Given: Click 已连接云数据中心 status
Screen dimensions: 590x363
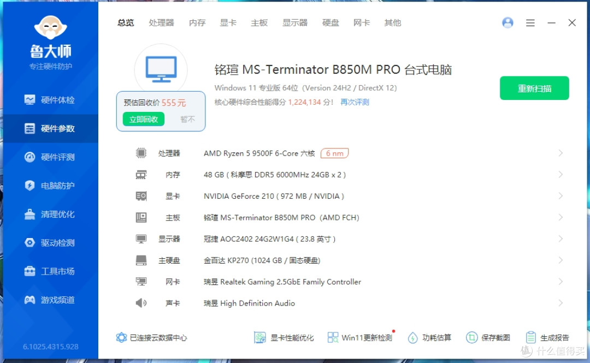Looking at the screenshot, I should click(151, 337).
